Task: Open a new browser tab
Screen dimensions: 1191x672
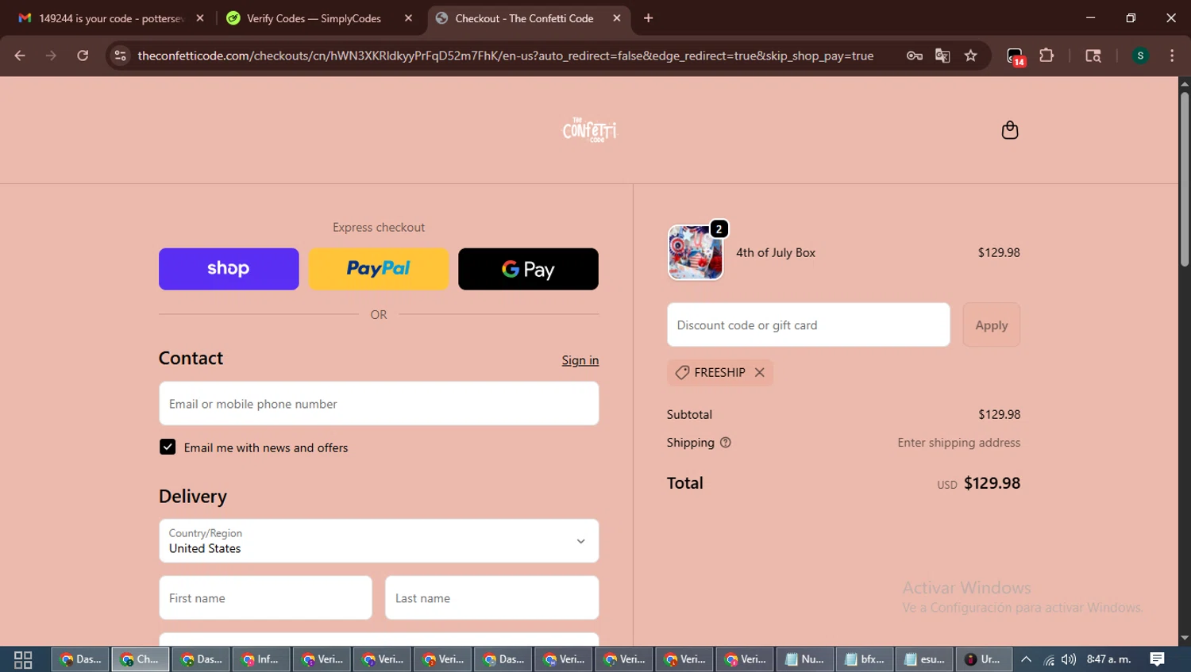Action: pyautogui.click(x=648, y=18)
